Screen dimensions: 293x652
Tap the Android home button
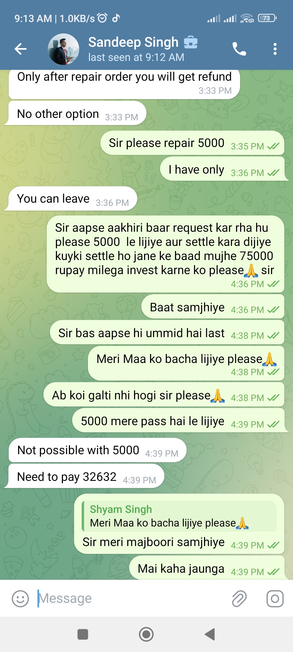[x=146, y=634]
